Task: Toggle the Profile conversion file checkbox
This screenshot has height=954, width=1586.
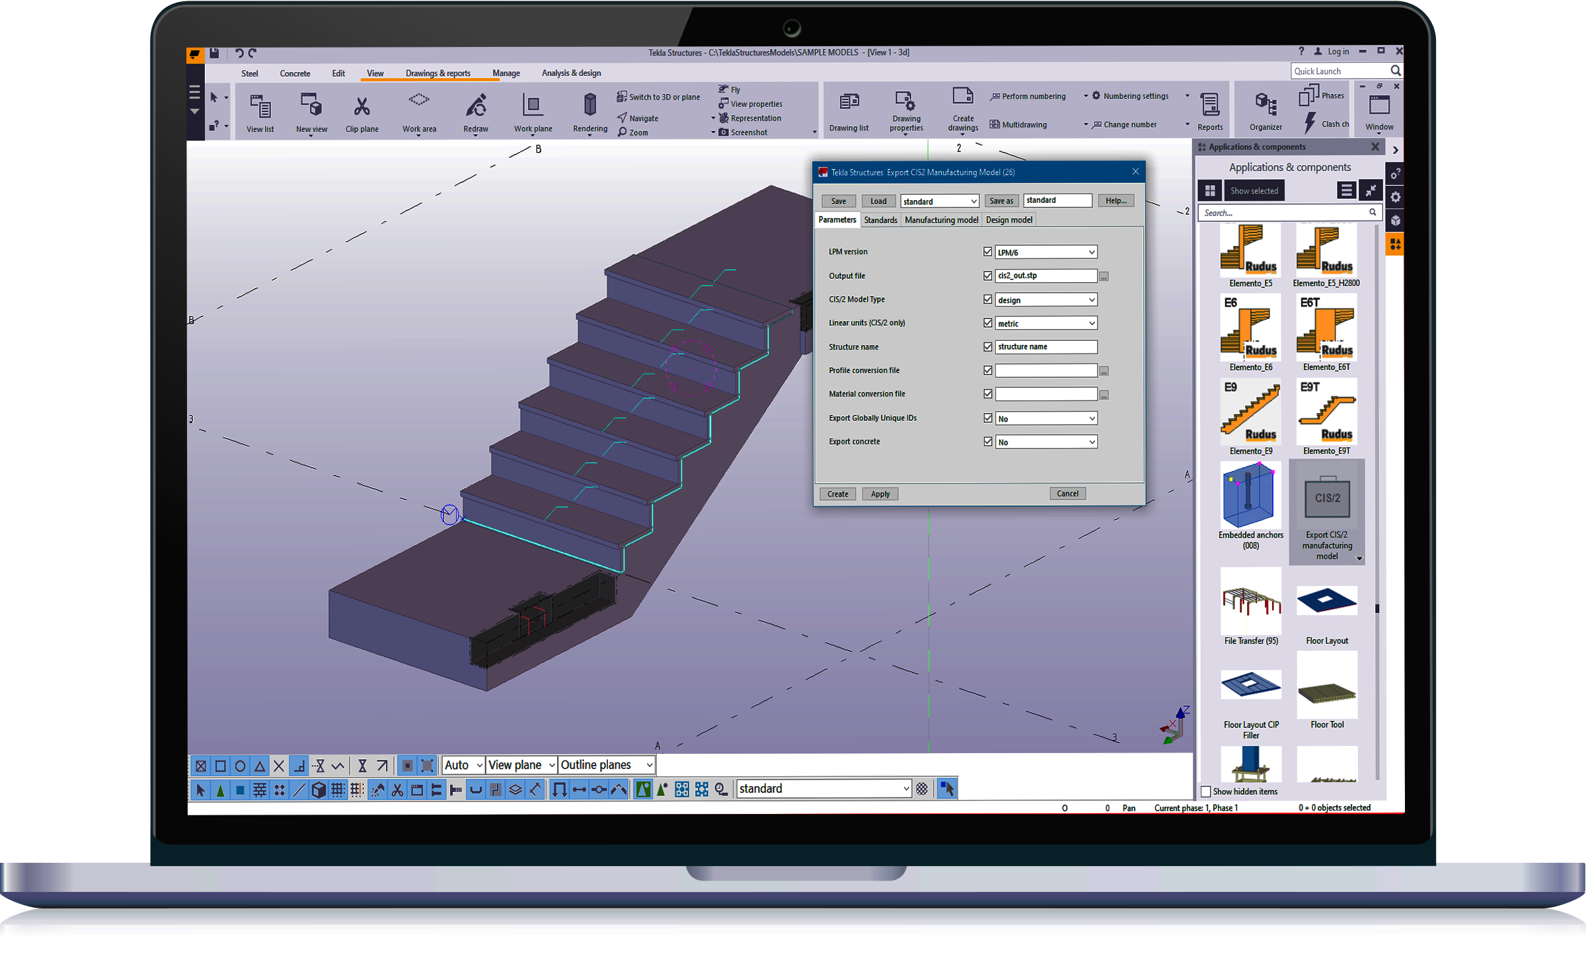Action: (x=987, y=371)
